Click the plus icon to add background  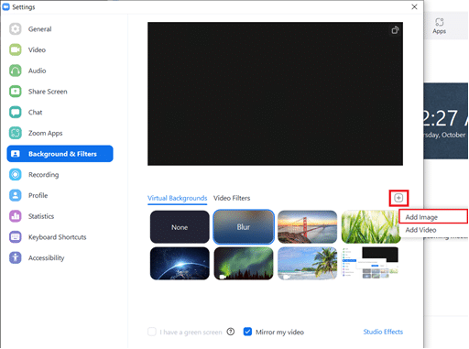pos(398,198)
